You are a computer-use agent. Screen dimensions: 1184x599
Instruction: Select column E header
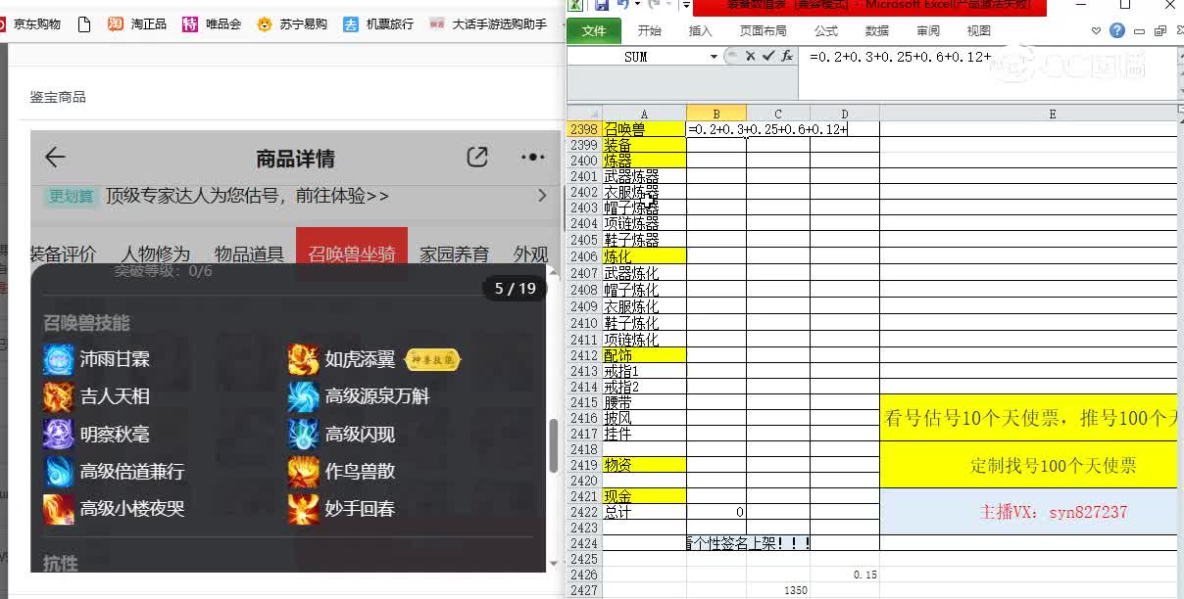1052,115
